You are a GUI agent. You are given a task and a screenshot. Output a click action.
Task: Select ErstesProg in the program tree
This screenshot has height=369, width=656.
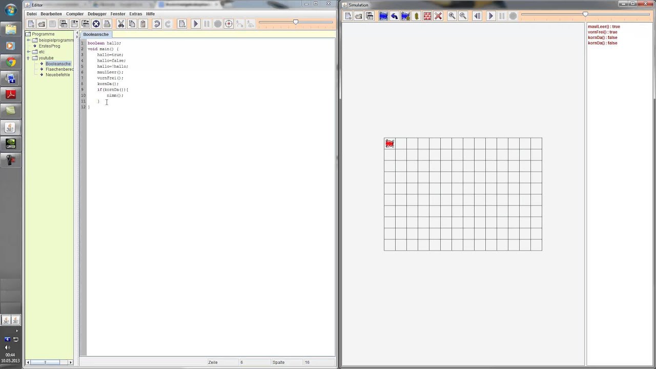coord(49,46)
